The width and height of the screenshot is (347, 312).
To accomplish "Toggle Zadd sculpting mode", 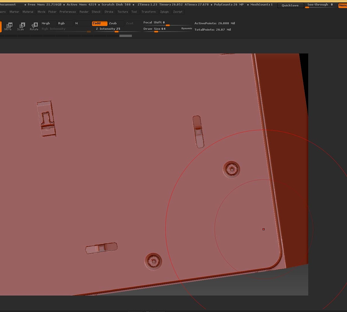I will click(x=99, y=23).
